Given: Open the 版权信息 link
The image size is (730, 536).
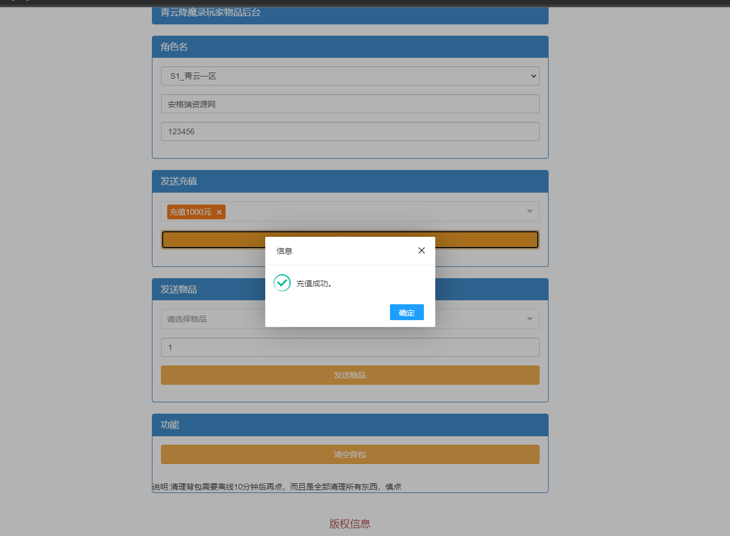Looking at the screenshot, I should [350, 524].
